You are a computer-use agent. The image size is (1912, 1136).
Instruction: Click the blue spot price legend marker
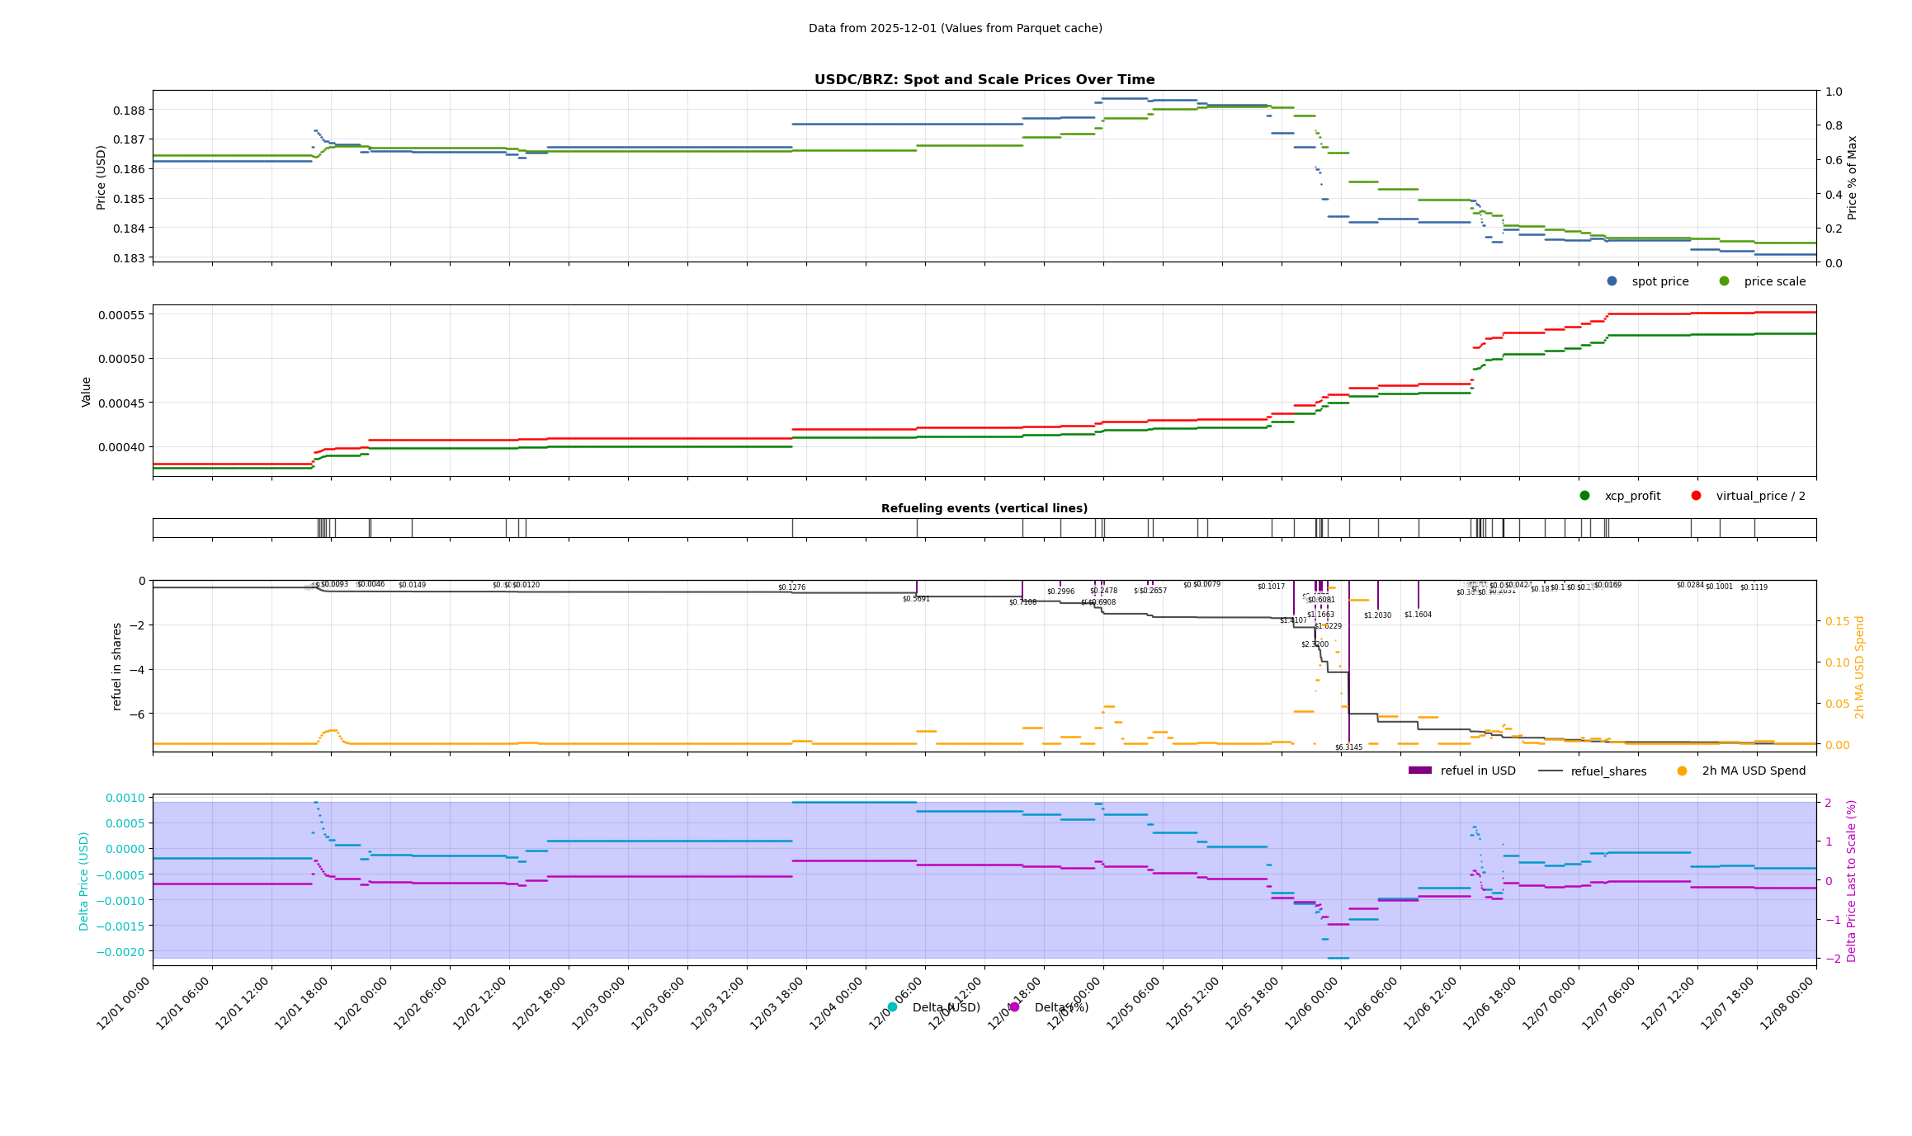click(x=1612, y=281)
